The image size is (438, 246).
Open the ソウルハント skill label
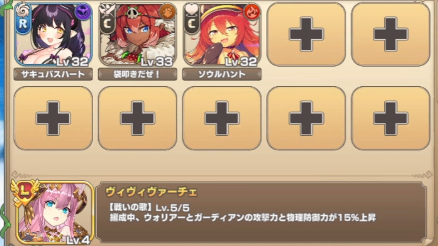[x=222, y=74]
